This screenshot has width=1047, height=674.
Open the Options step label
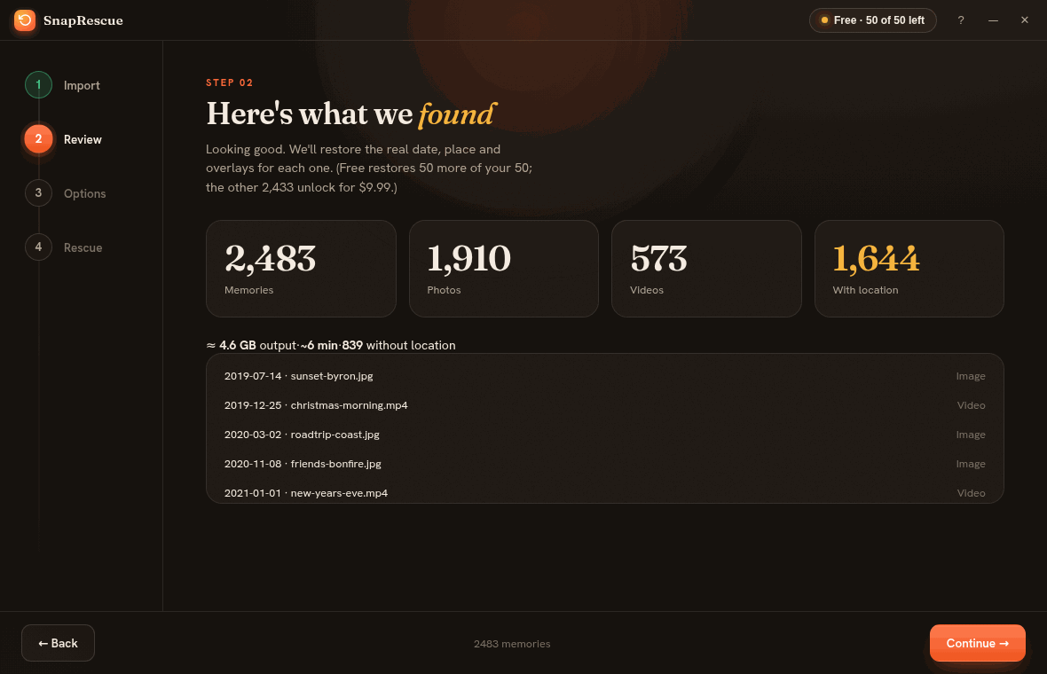point(85,193)
